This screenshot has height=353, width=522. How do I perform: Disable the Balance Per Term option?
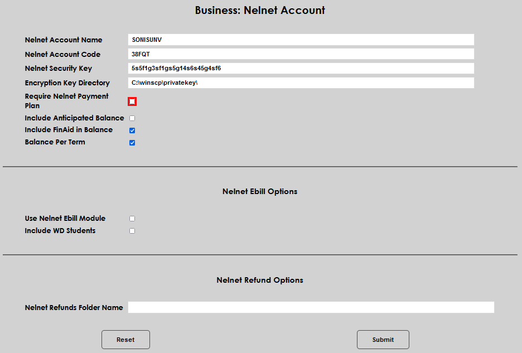pos(132,142)
